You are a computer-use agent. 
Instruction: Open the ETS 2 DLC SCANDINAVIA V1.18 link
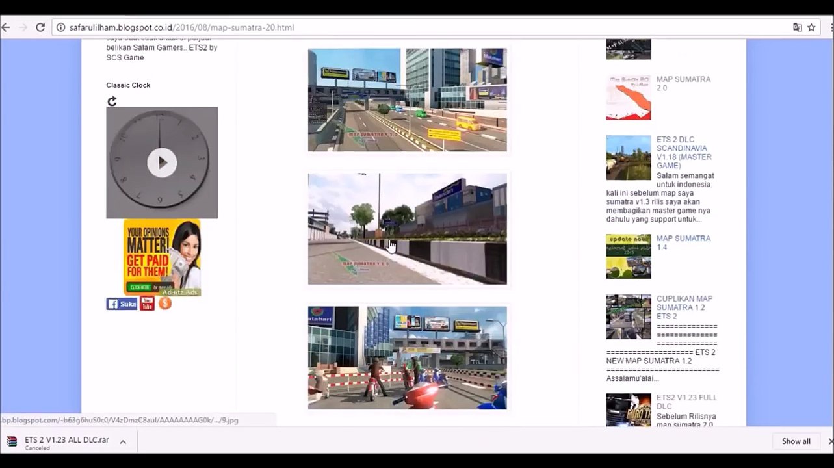[684, 153]
